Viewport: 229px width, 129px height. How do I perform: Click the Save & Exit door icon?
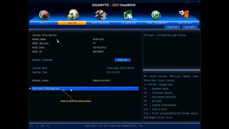coord(184,15)
